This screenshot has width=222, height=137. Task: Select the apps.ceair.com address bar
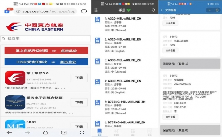click(45, 11)
